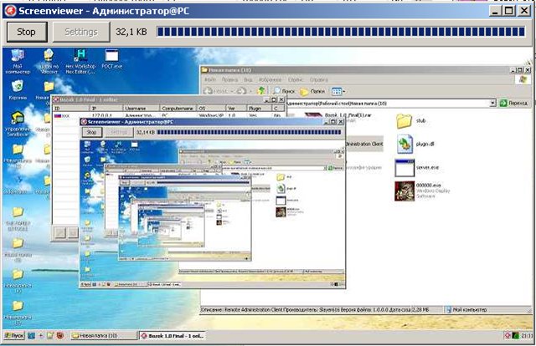Open the Избранное menu in Explorer
The image size is (536, 346).
tap(270, 80)
